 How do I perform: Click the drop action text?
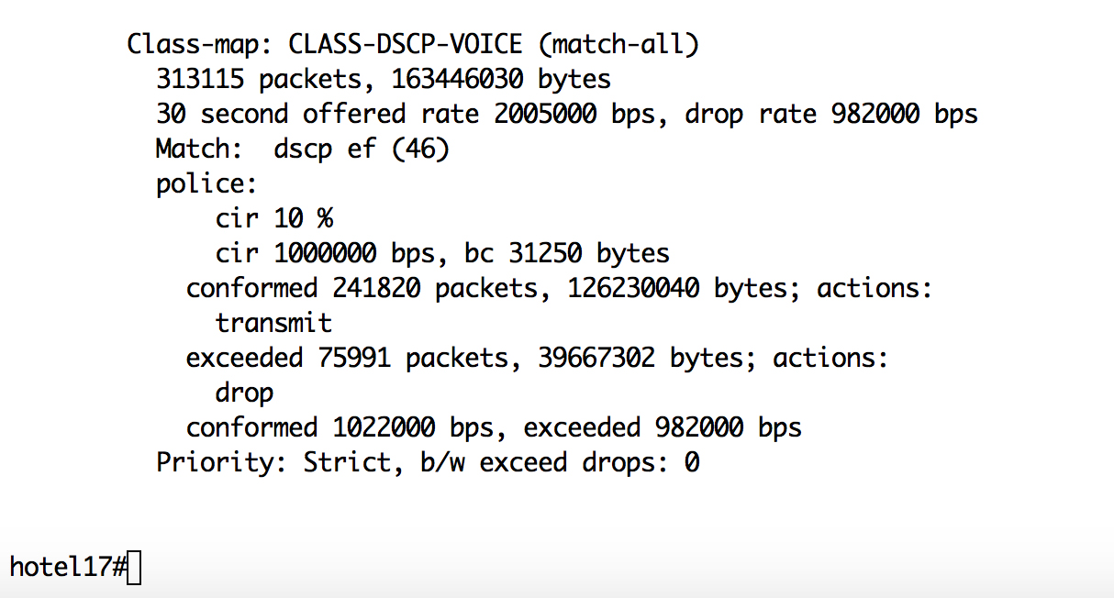pyautogui.click(x=244, y=393)
